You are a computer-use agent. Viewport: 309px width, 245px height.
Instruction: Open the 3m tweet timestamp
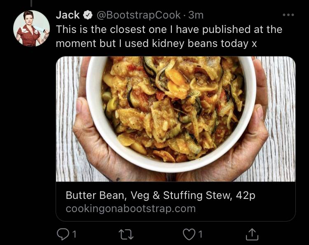tap(196, 15)
